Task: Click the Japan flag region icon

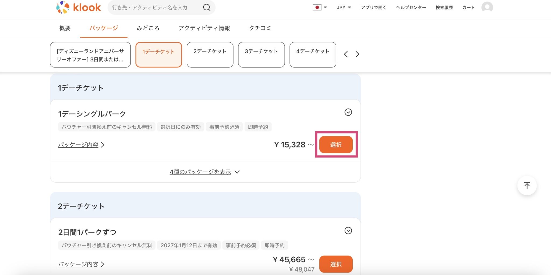Action: [318, 7]
